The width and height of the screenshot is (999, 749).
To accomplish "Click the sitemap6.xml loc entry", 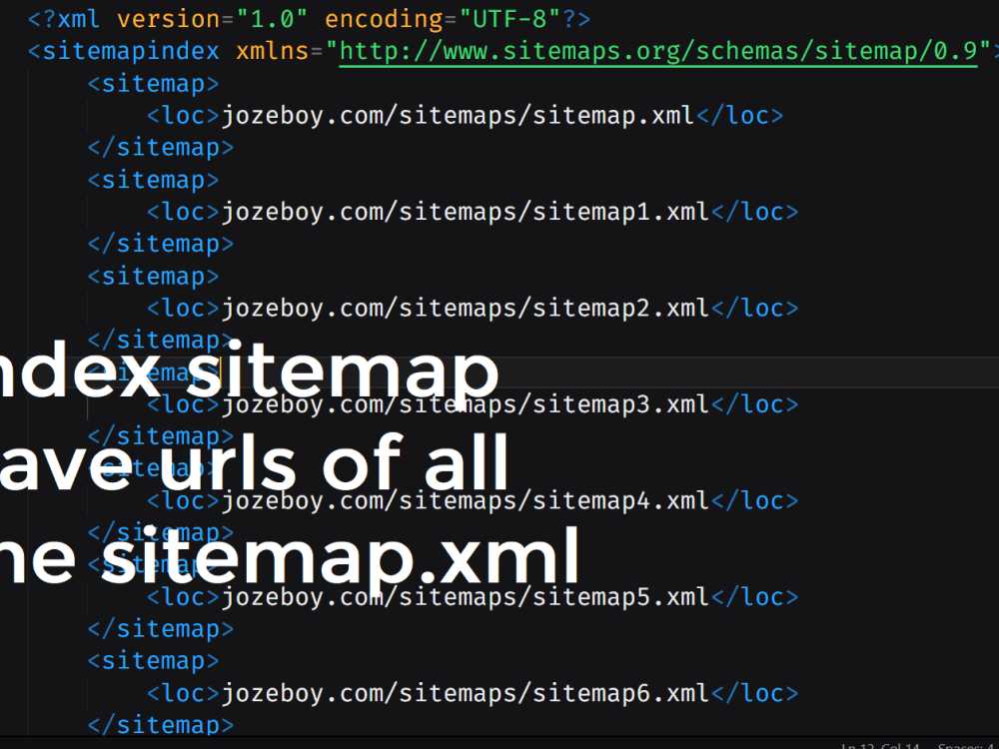I will click(x=465, y=692).
